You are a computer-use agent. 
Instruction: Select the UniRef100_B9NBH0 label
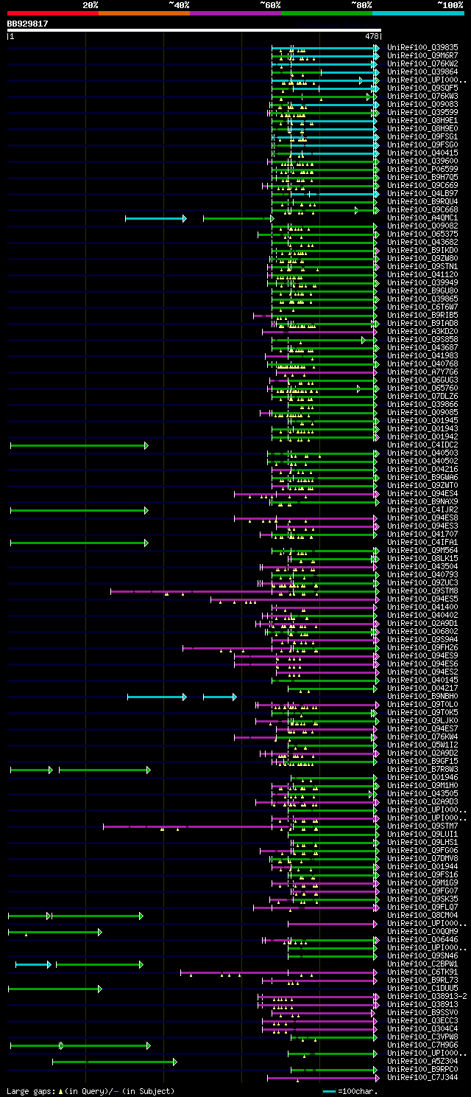point(422,696)
